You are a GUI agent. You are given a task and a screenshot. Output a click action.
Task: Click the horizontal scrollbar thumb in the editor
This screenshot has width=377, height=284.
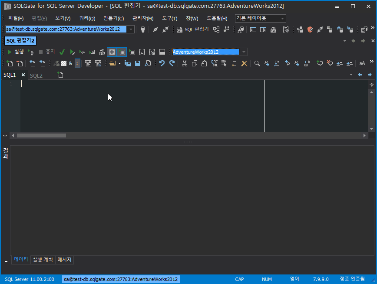pos(41,136)
